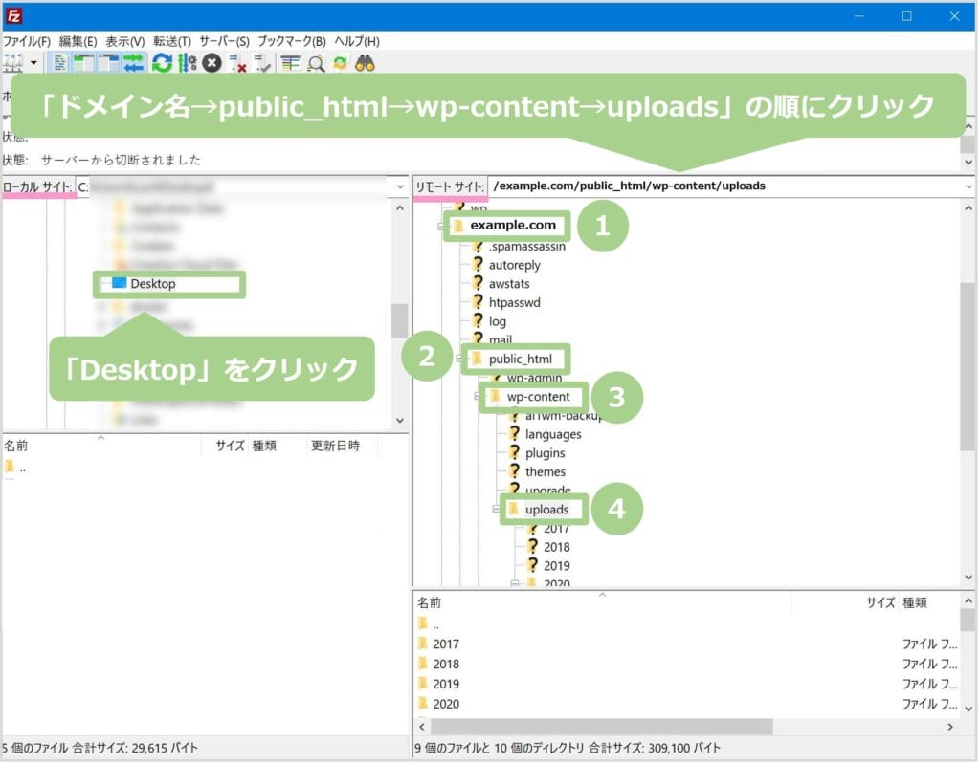
Task: Open the サーバー(S) menu
Action: [224, 41]
